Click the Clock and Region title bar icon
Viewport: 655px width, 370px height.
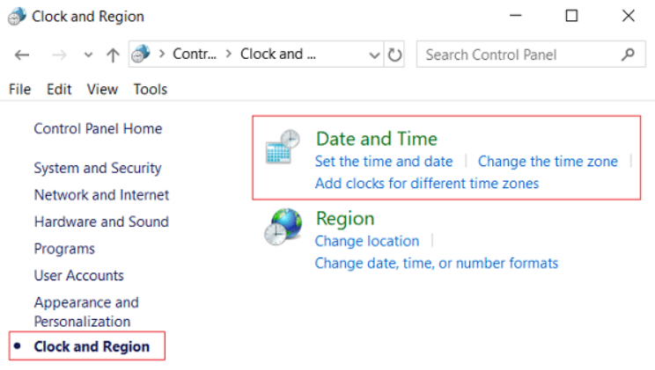click(x=17, y=17)
